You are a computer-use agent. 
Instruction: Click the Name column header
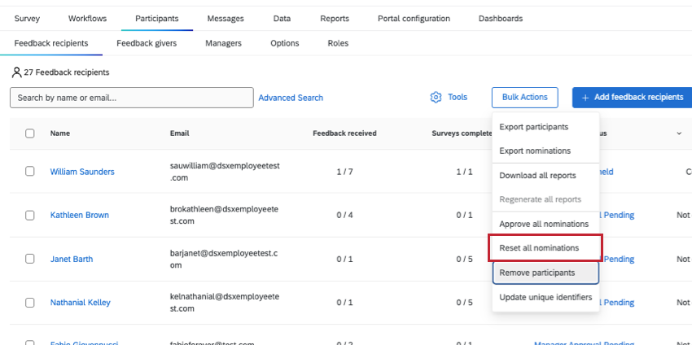pyautogui.click(x=60, y=133)
